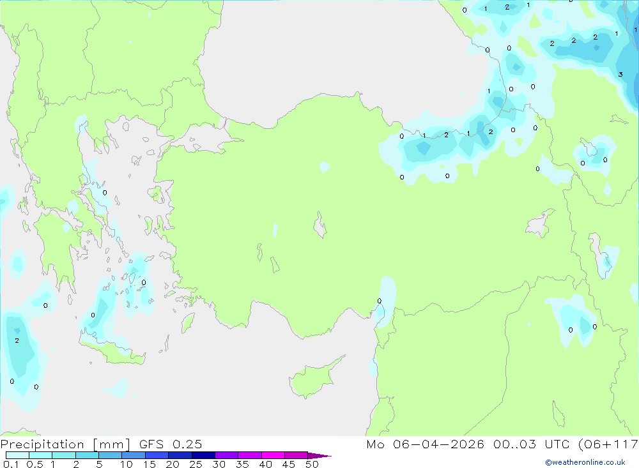Click the '00..03 UTC' time text

tap(531, 444)
